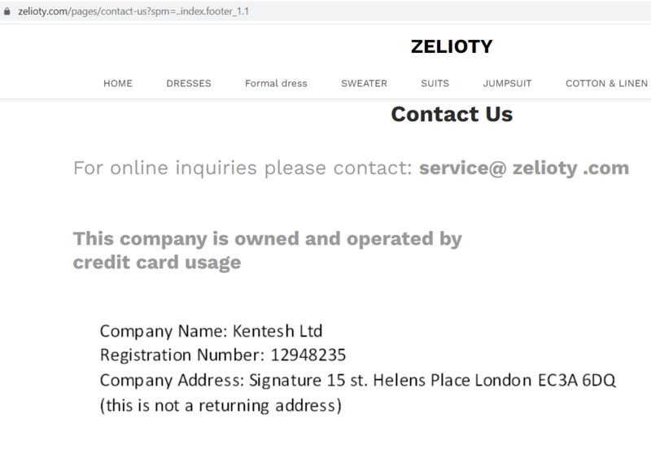Click the Registration Number 12948235 line
651x467 pixels.
tap(223, 356)
